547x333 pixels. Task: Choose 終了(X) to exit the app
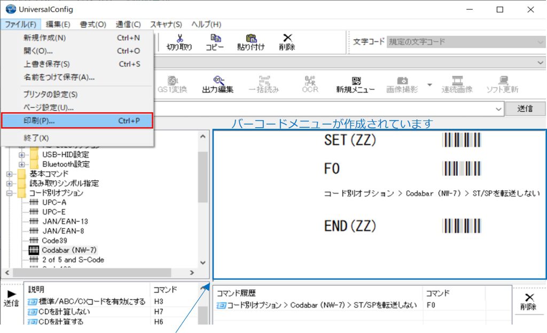77,138
